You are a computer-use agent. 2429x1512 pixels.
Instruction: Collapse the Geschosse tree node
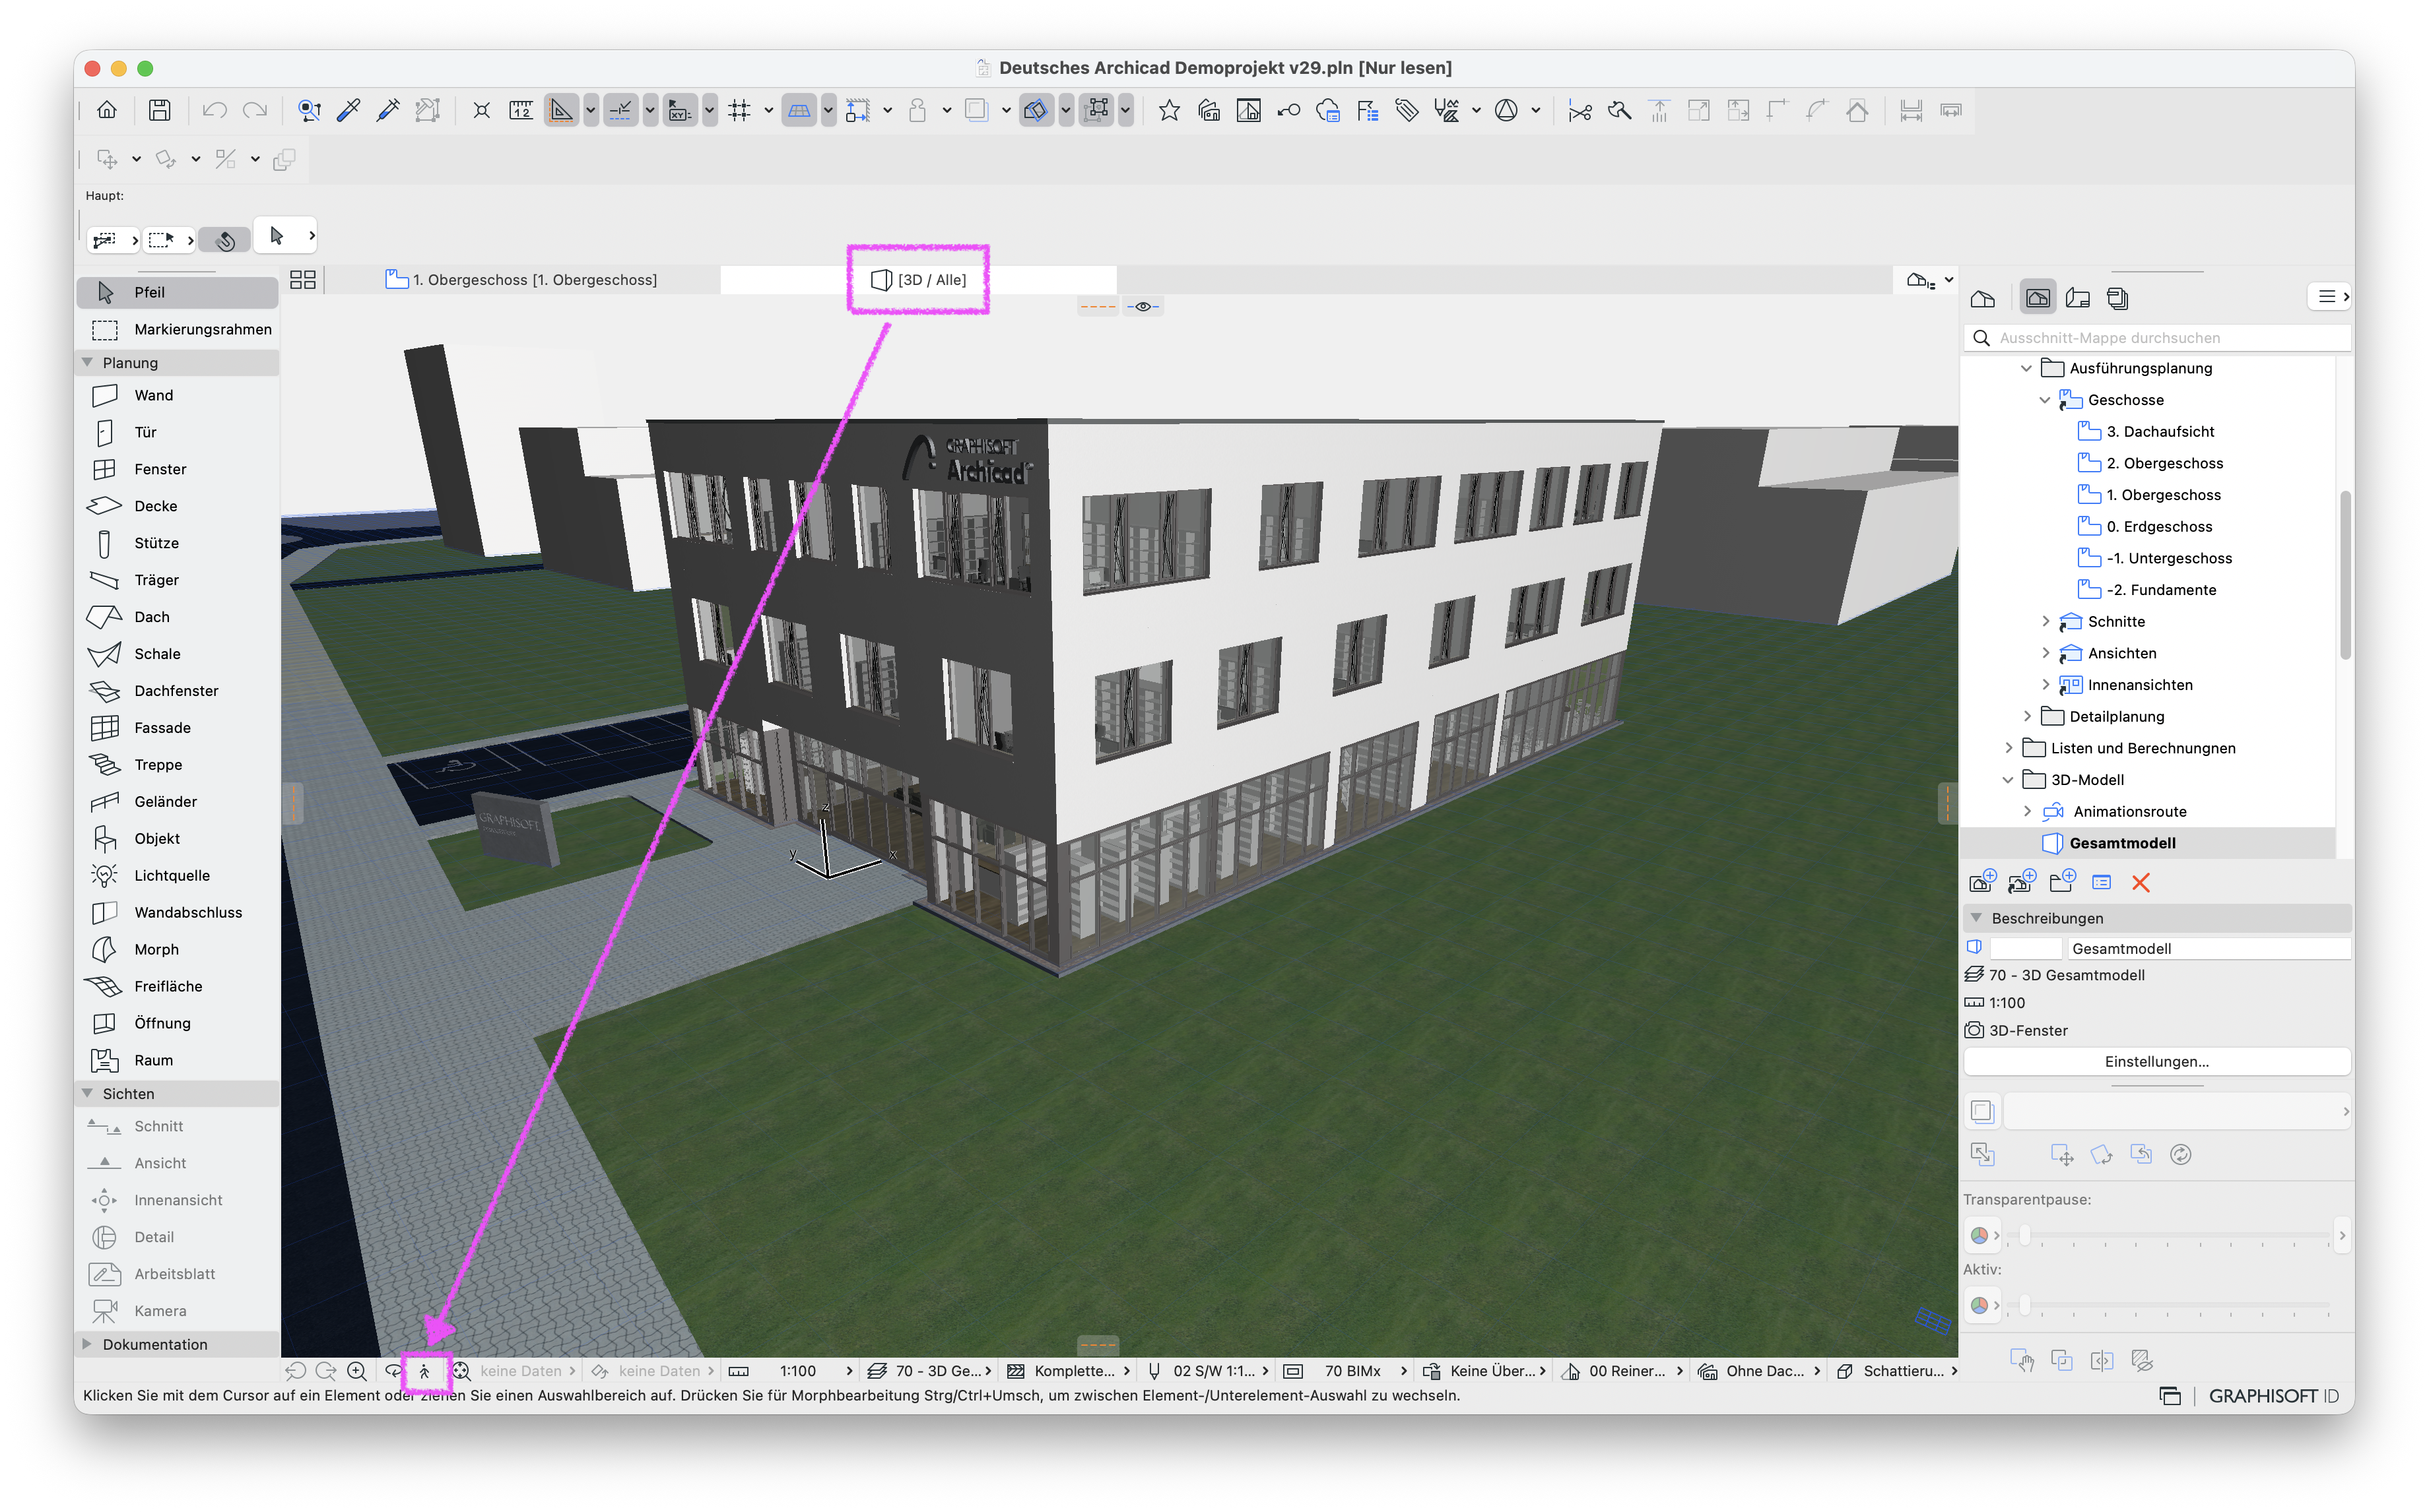(2046, 400)
